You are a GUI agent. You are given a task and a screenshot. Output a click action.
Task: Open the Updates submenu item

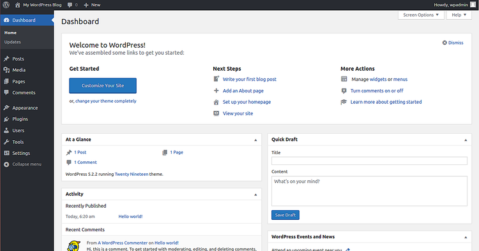point(13,42)
